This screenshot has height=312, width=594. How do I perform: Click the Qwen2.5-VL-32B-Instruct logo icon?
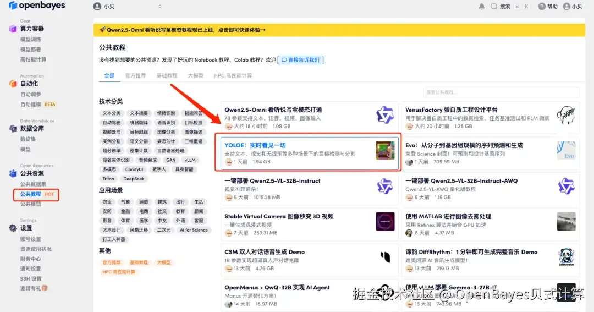point(385,186)
